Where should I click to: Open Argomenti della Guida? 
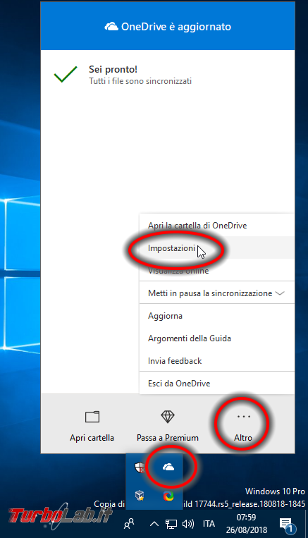click(x=217, y=338)
